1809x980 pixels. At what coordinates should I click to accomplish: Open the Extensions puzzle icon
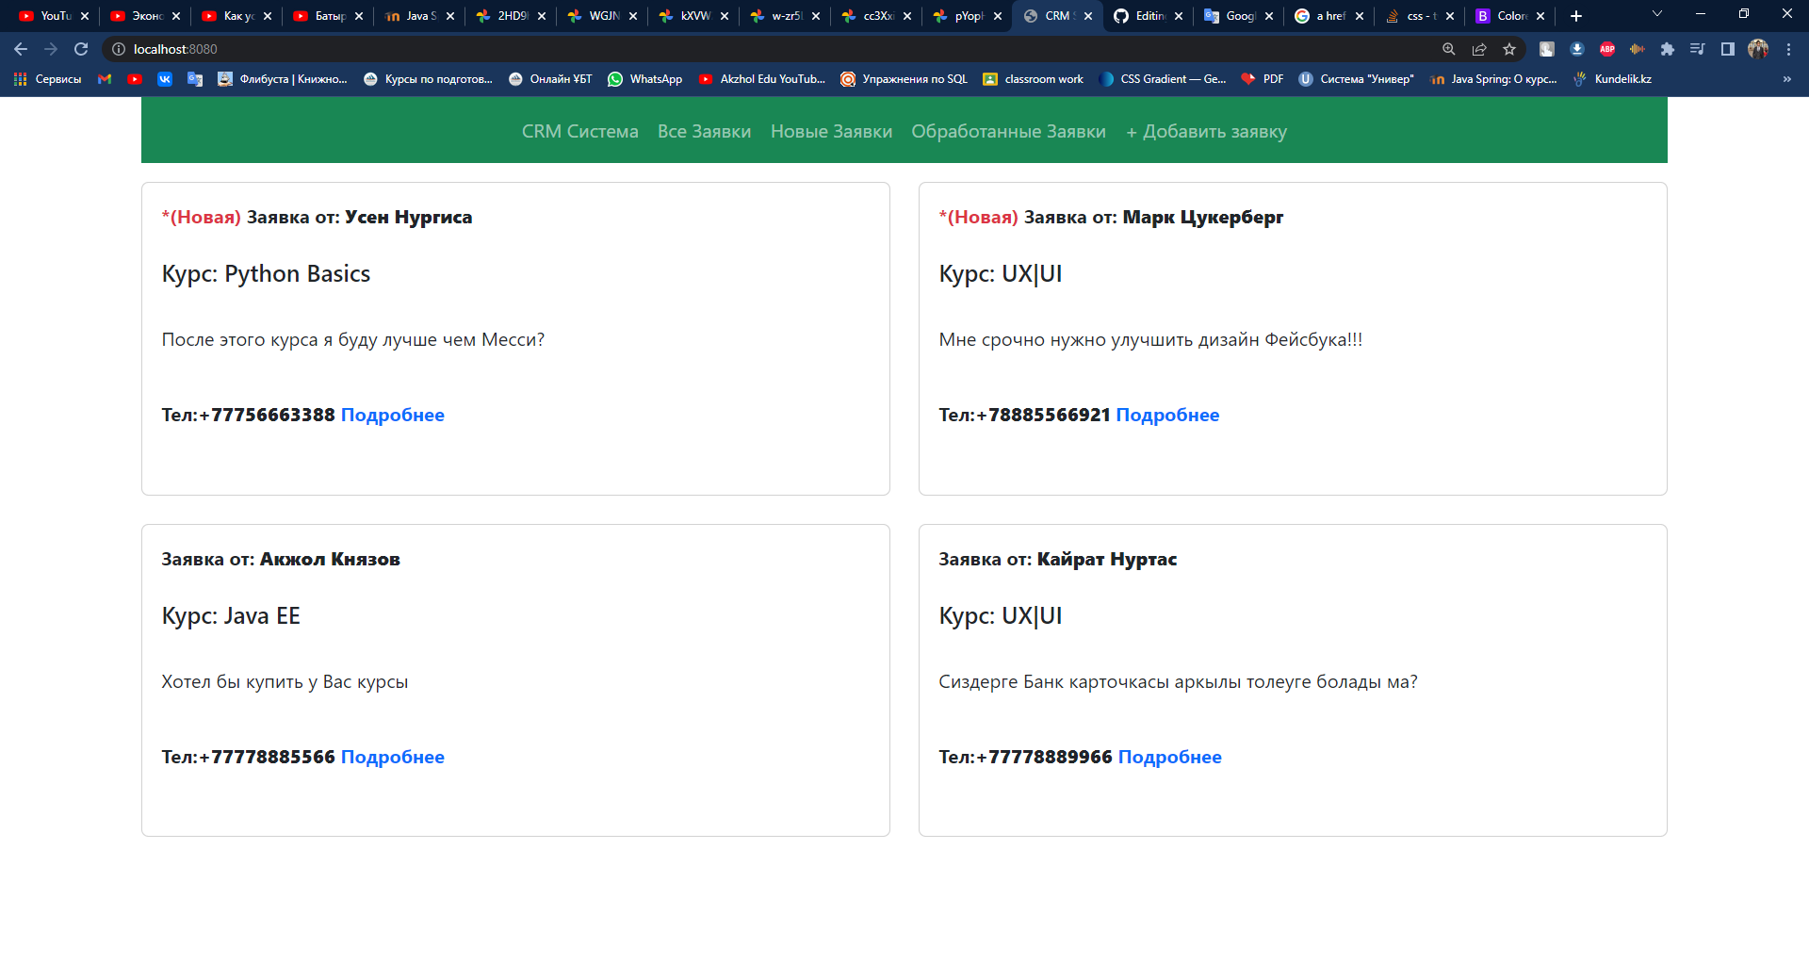(1668, 49)
